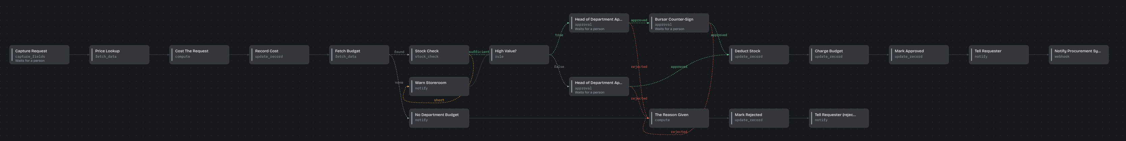Screen dimensions: 1126x141
Task: Click 'approved' label before Bursar Counter-Sign
Action: [x=639, y=20]
